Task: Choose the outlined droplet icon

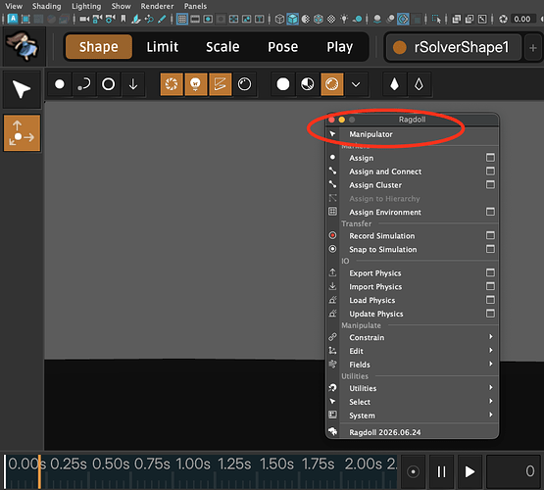Action: [419, 84]
